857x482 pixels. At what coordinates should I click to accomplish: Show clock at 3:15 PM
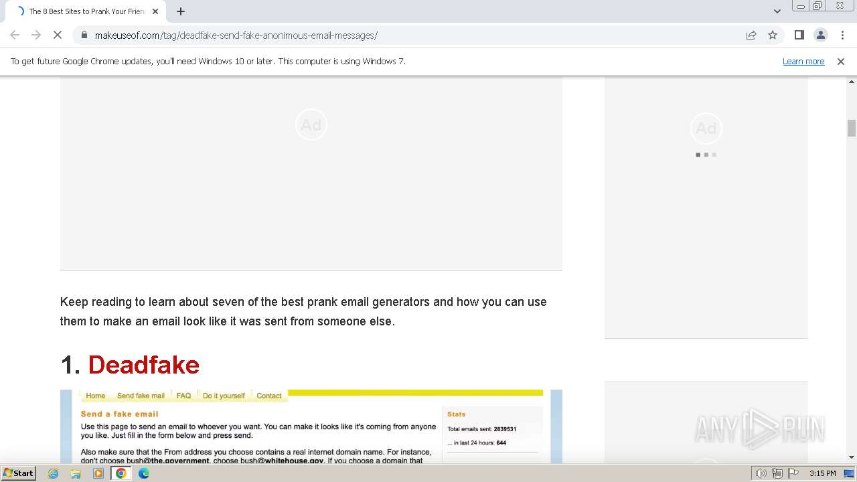click(x=822, y=473)
